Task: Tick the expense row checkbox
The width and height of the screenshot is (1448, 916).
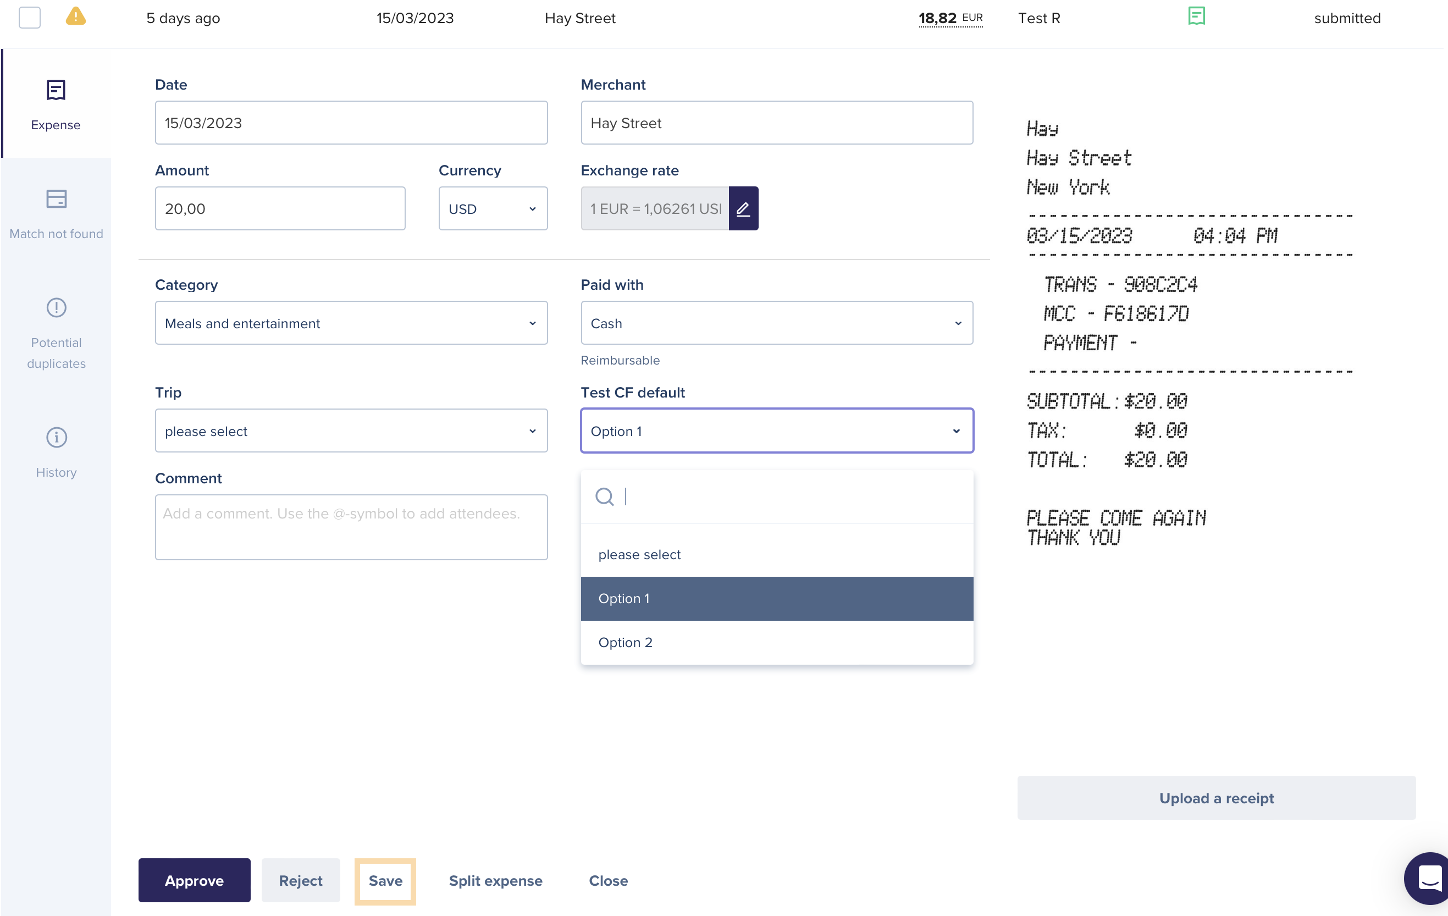Action: click(x=30, y=18)
